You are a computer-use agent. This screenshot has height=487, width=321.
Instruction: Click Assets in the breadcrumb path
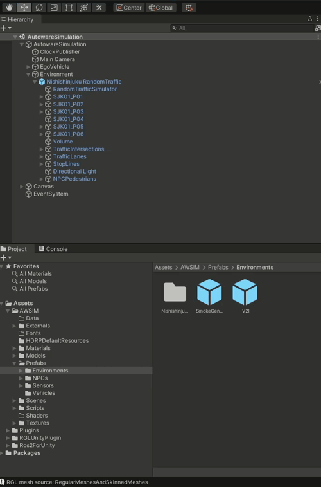(x=164, y=268)
